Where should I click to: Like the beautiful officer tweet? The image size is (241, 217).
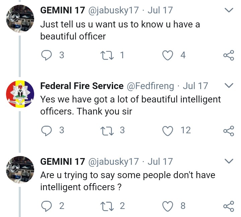(168, 55)
